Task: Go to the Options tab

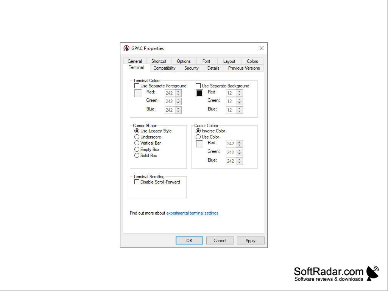Action: coord(184,61)
